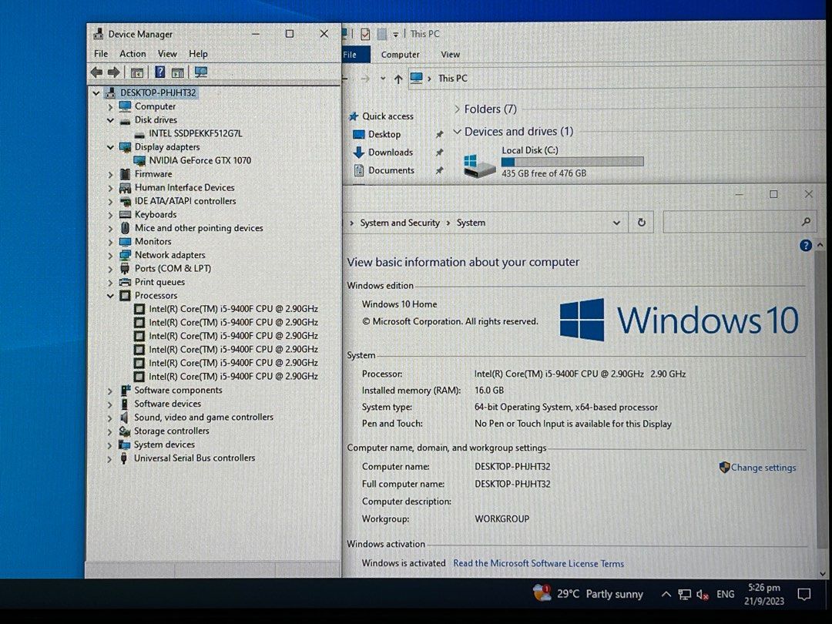832x624 pixels.
Task: Open the Action menu in Device Manager
Action: tap(133, 54)
